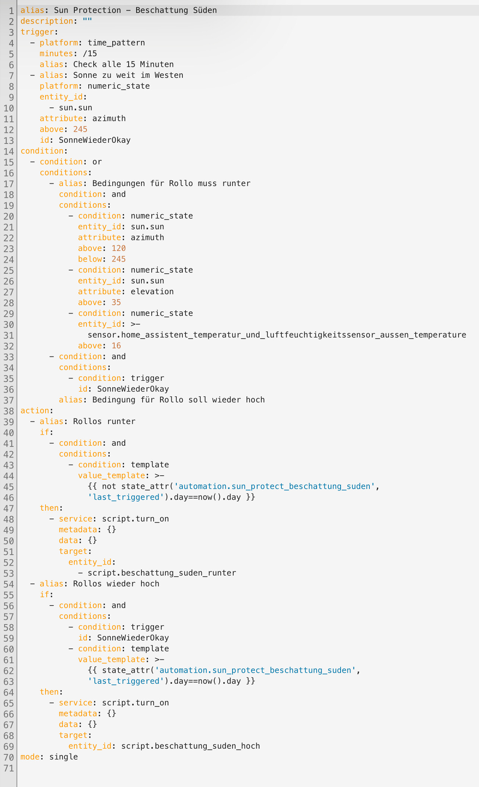Click the 'Rollos runter' action alias
Screen dimensions: 479x787
[104, 421]
